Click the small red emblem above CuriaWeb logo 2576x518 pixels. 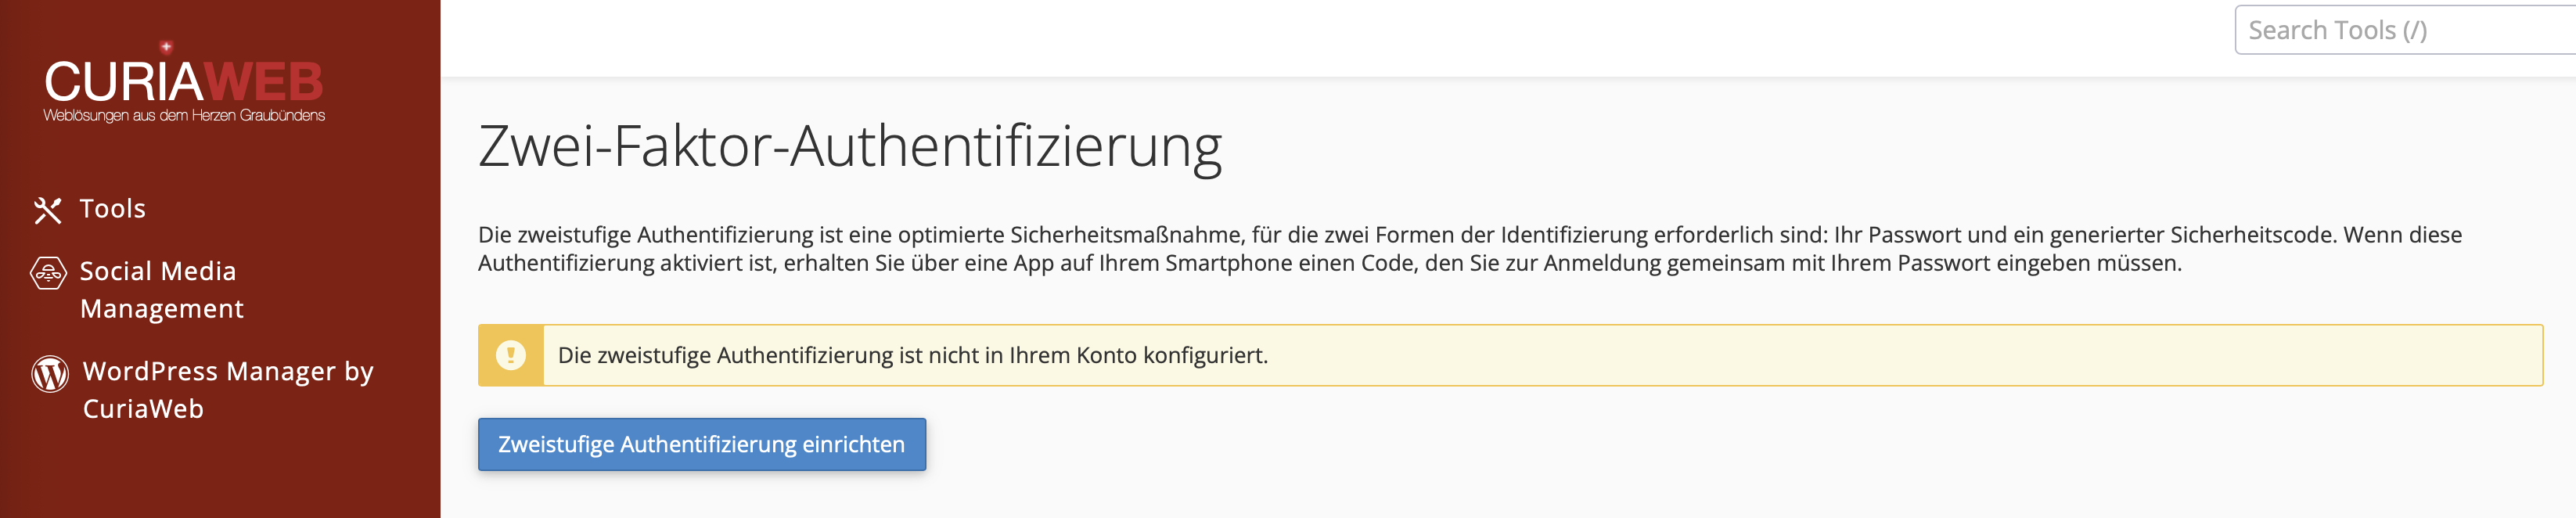click(x=166, y=46)
